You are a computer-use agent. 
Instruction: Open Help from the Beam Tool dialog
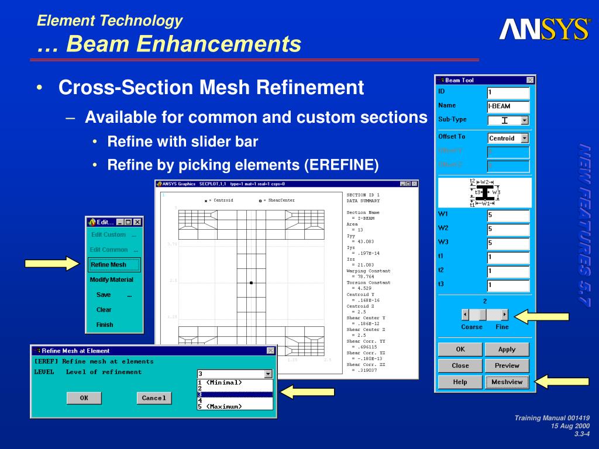coord(460,382)
